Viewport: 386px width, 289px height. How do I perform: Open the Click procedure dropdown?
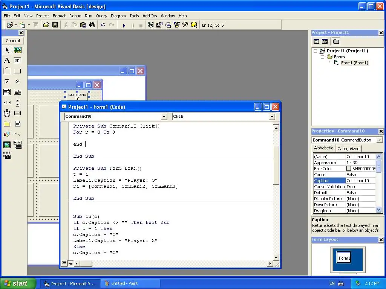[x=272, y=117]
